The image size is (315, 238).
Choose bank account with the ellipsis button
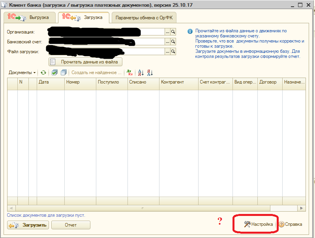[x=167, y=42]
